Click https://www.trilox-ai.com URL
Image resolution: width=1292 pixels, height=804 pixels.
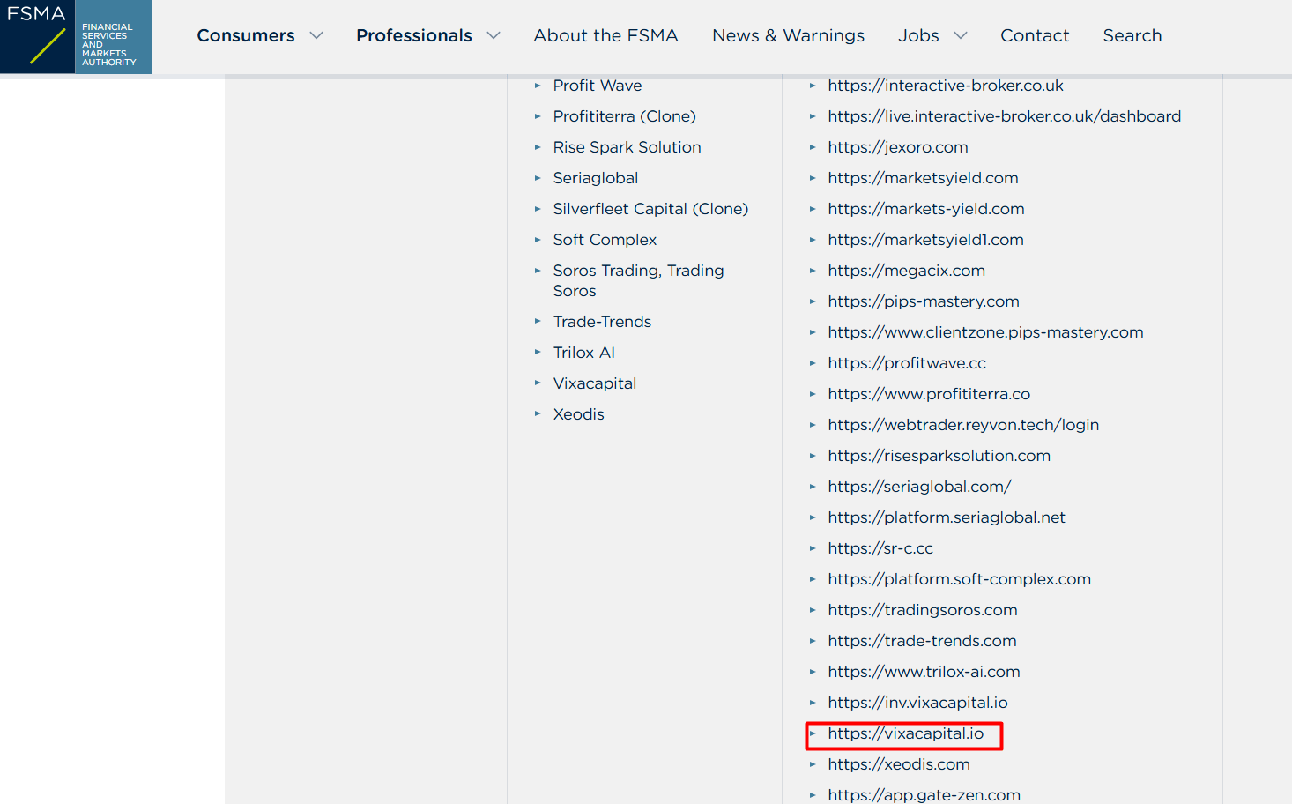click(x=924, y=672)
